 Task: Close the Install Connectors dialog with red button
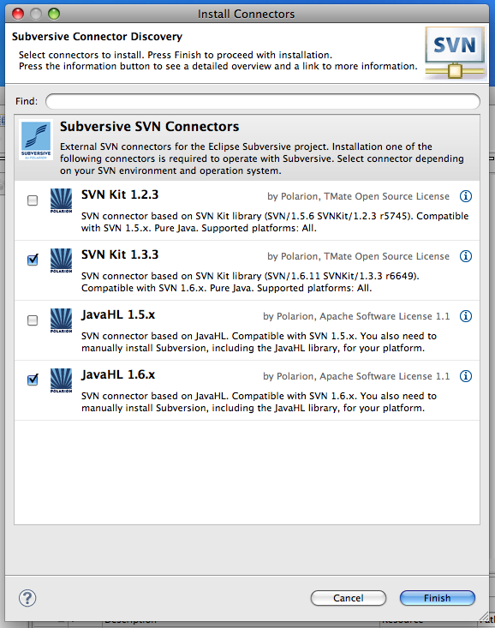[x=18, y=14]
